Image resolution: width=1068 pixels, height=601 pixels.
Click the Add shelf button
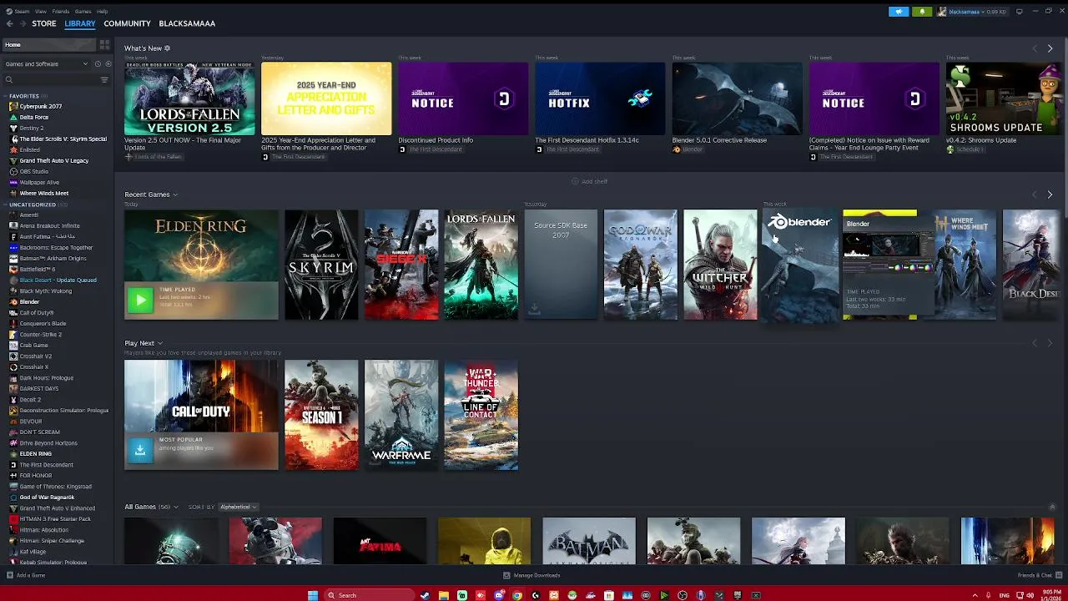tap(589, 181)
